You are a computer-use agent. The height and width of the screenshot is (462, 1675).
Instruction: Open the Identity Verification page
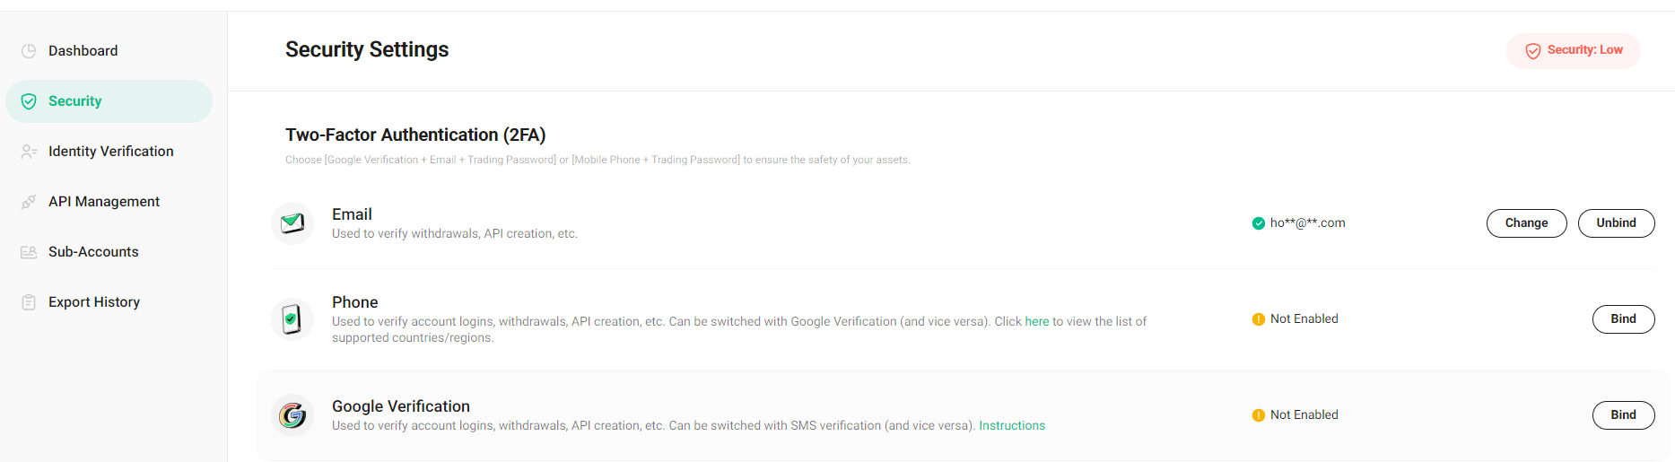(x=109, y=152)
